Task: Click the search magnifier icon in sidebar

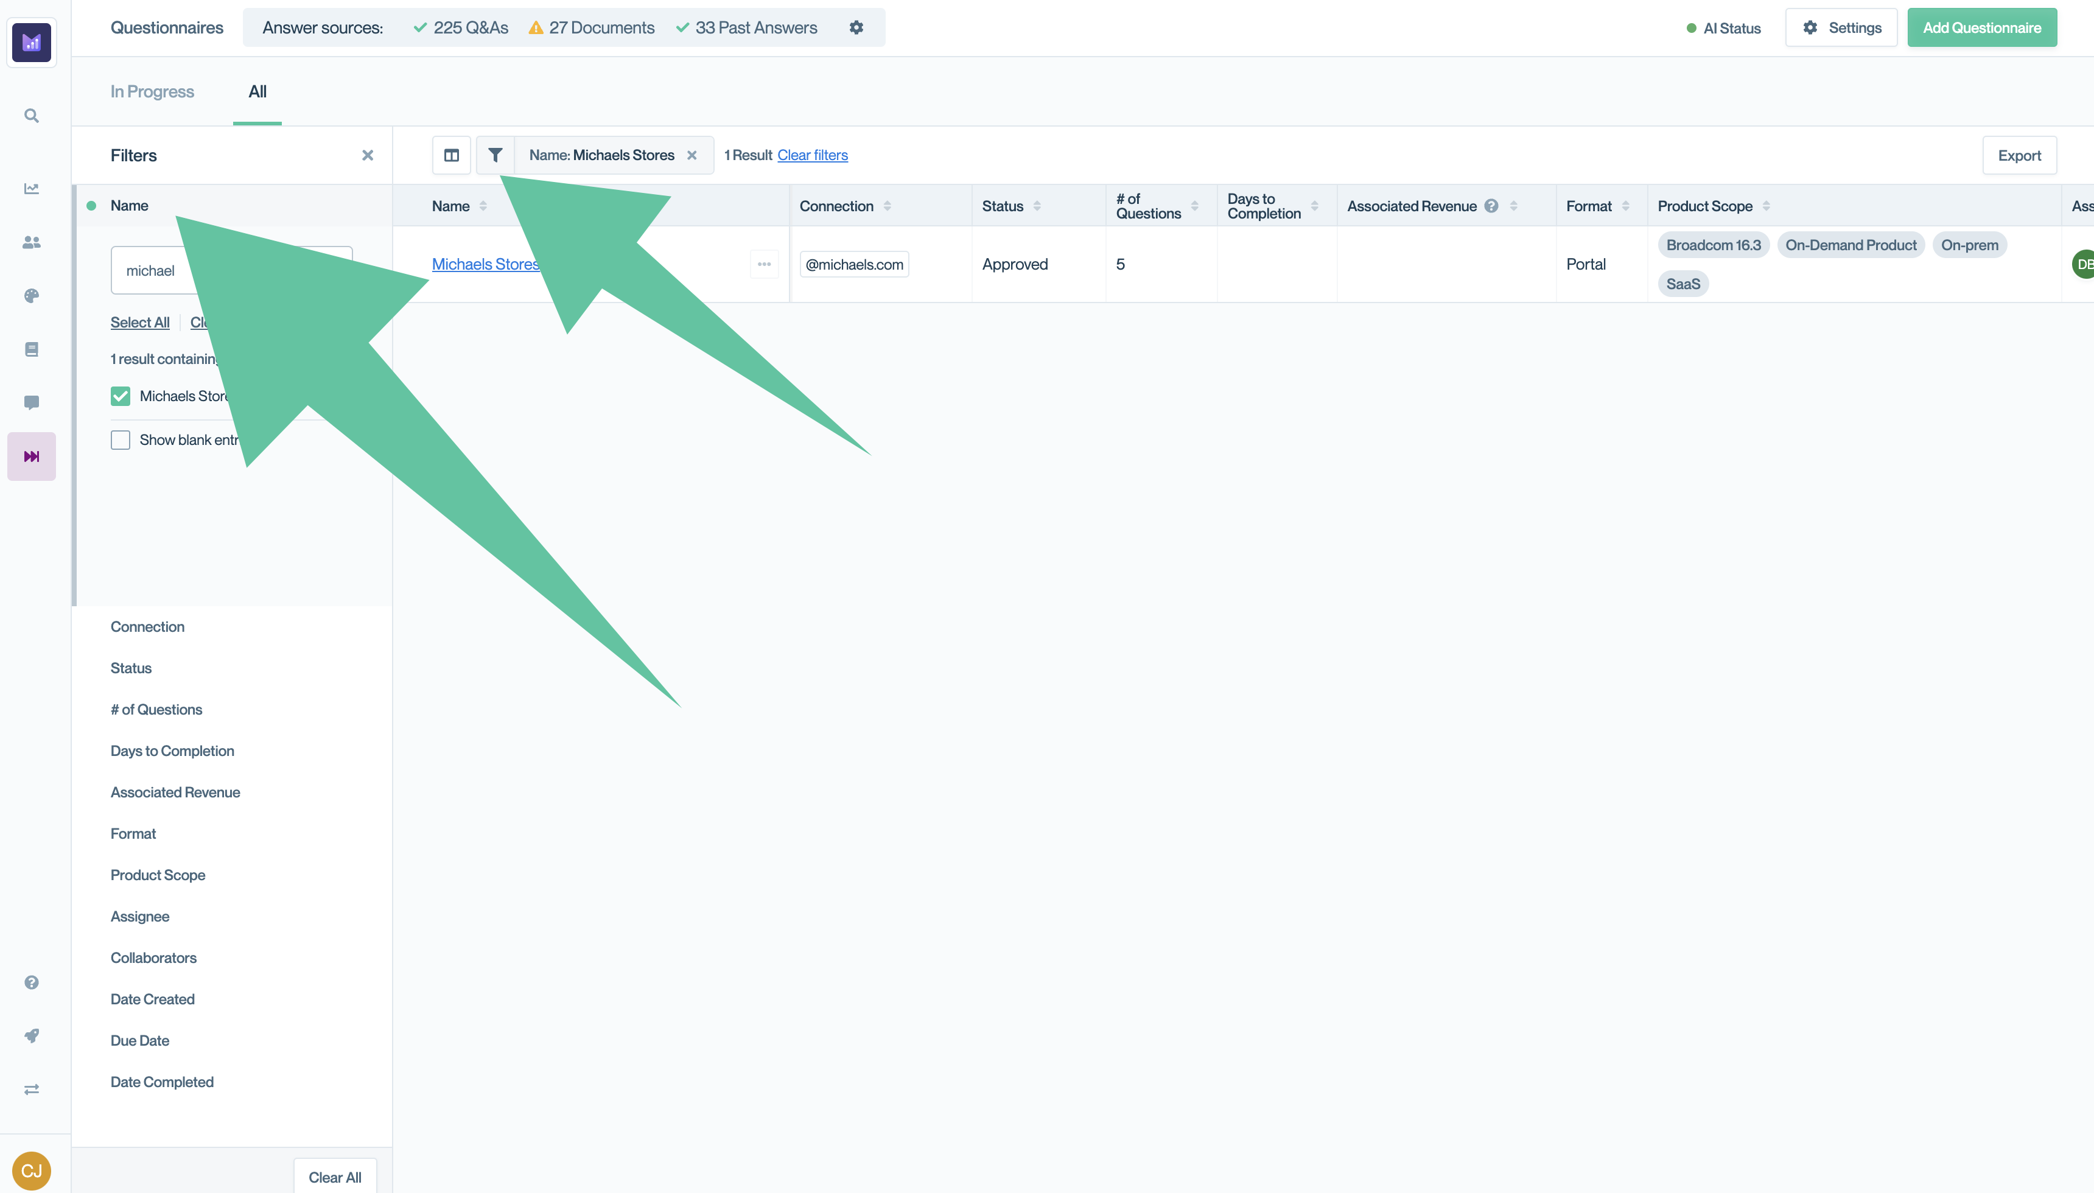Action: (x=32, y=115)
